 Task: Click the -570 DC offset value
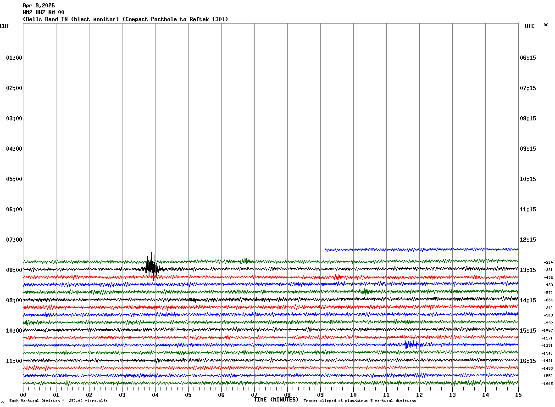(548, 293)
